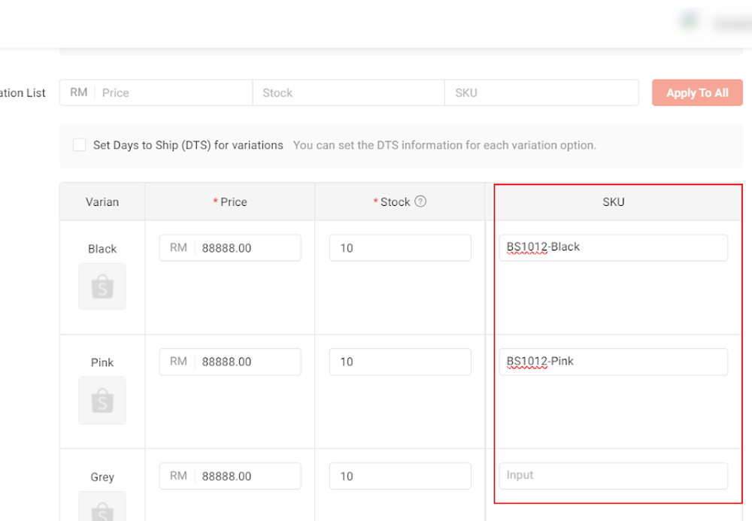
Task: Click the Black variation image placeholder
Action: tap(102, 286)
